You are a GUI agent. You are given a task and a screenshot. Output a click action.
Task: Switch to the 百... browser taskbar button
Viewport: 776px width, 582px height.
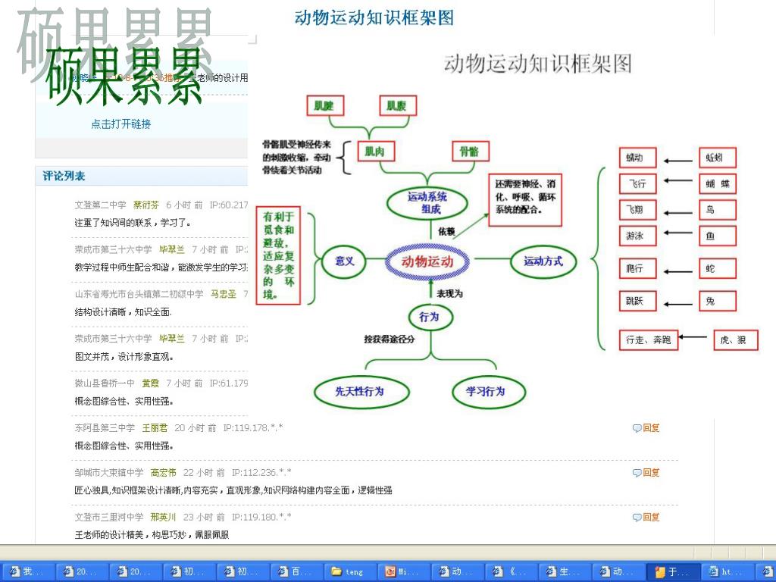coord(297,571)
